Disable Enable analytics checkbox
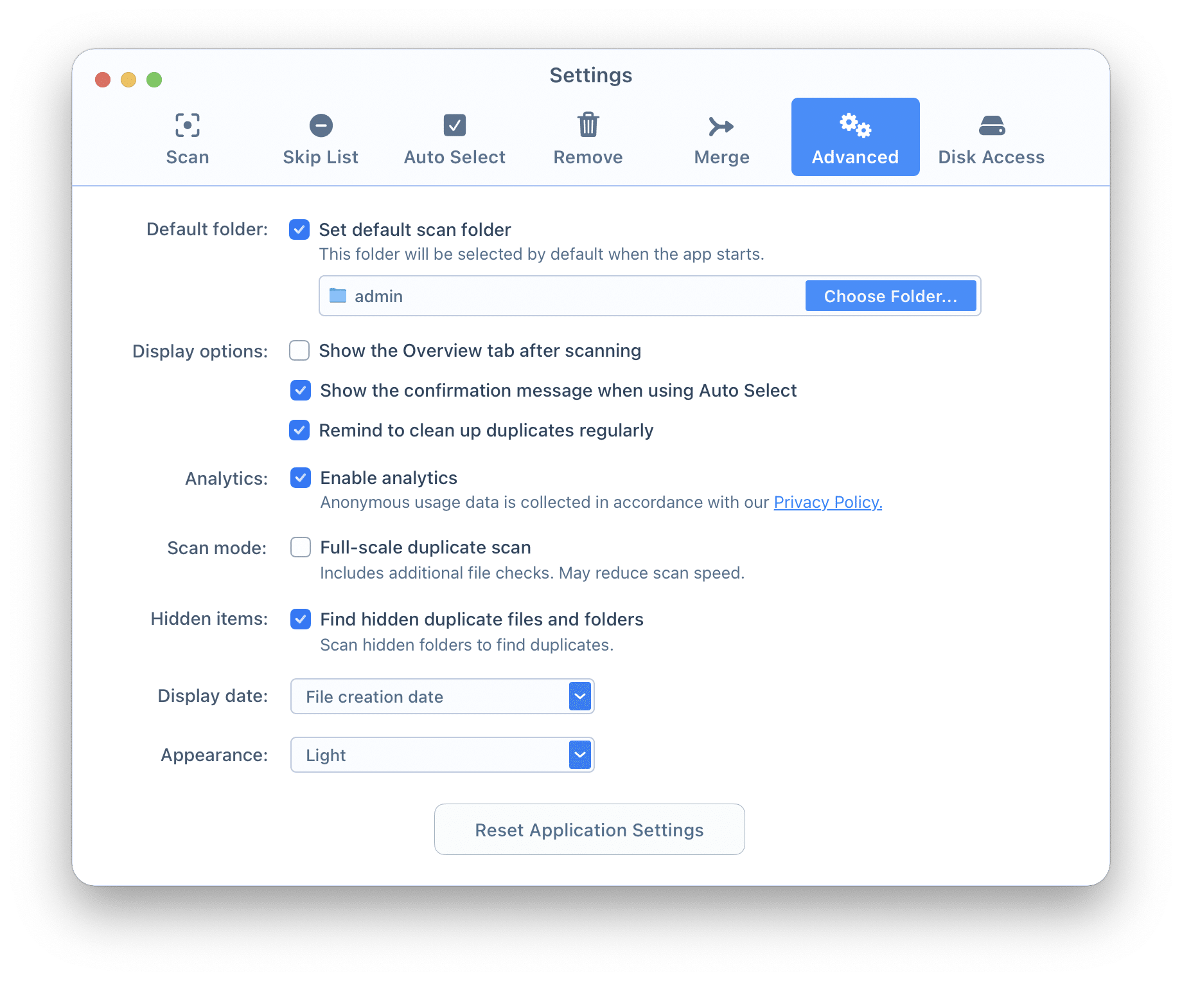The height and width of the screenshot is (981, 1182). point(300,478)
